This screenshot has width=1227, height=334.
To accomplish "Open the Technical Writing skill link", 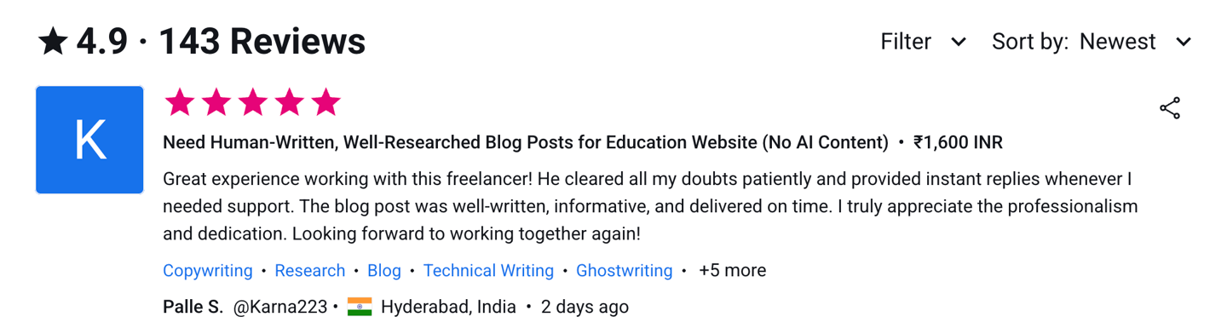I will coord(488,270).
